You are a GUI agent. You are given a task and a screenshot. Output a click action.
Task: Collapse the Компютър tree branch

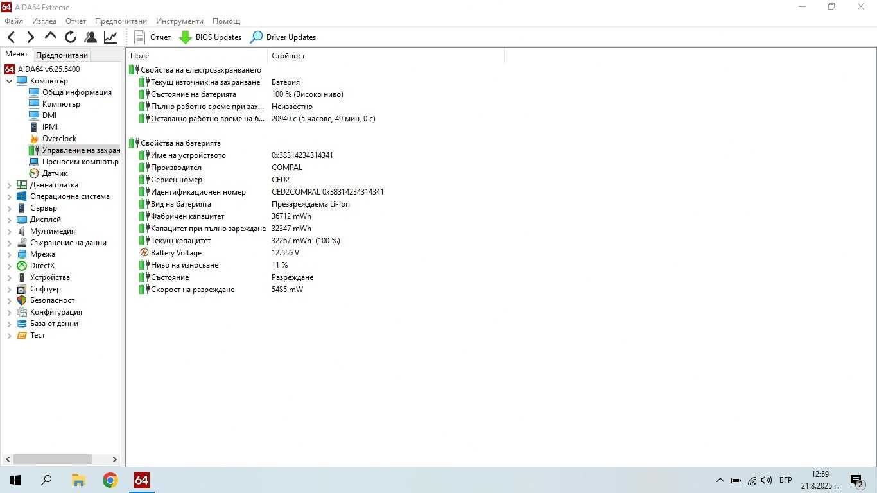[x=9, y=81]
